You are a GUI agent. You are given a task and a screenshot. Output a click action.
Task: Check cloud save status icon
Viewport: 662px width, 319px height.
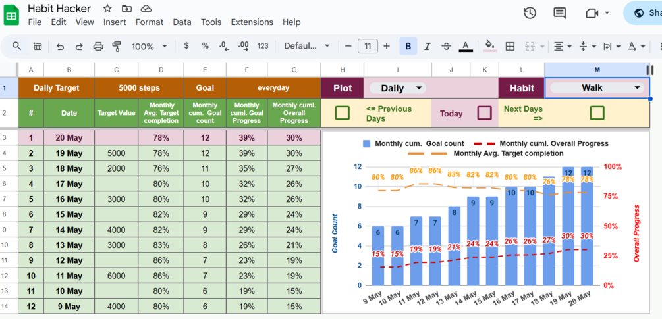146,9
